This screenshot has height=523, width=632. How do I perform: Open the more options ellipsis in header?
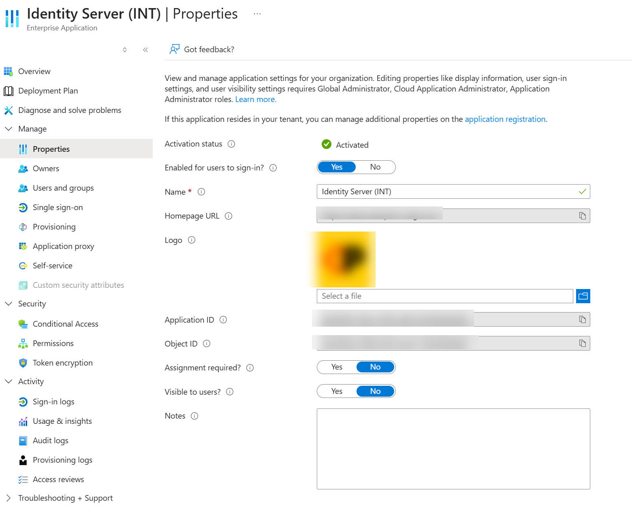(x=257, y=14)
